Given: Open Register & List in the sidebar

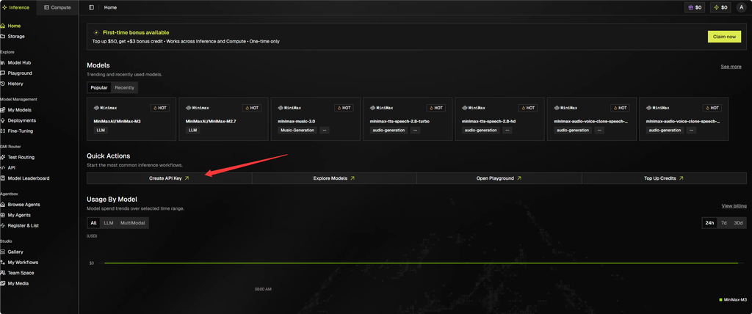Looking at the screenshot, I should 23,226.
